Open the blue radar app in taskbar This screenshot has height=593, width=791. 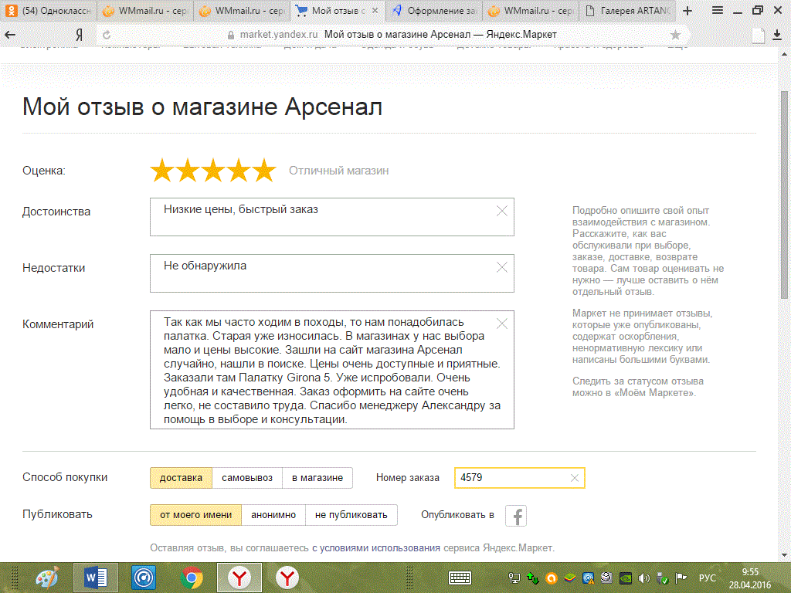point(143,578)
